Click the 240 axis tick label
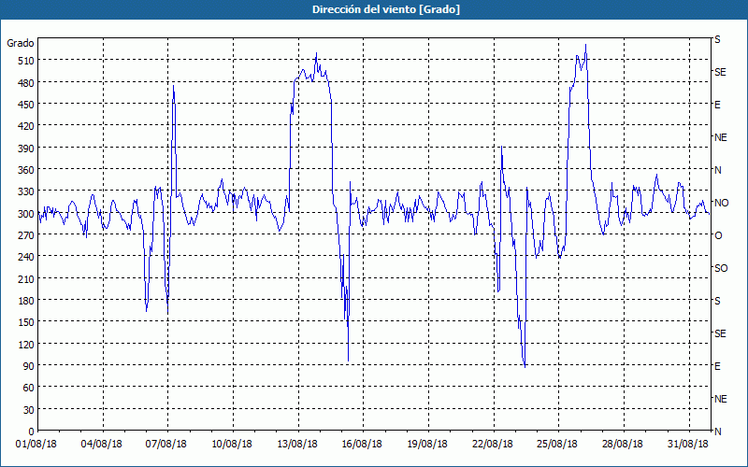The image size is (748, 467). click(25, 258)
